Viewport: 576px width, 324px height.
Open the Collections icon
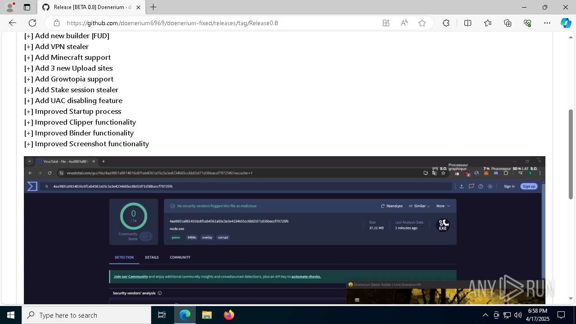pyautogui.click(x=508, y=23)
